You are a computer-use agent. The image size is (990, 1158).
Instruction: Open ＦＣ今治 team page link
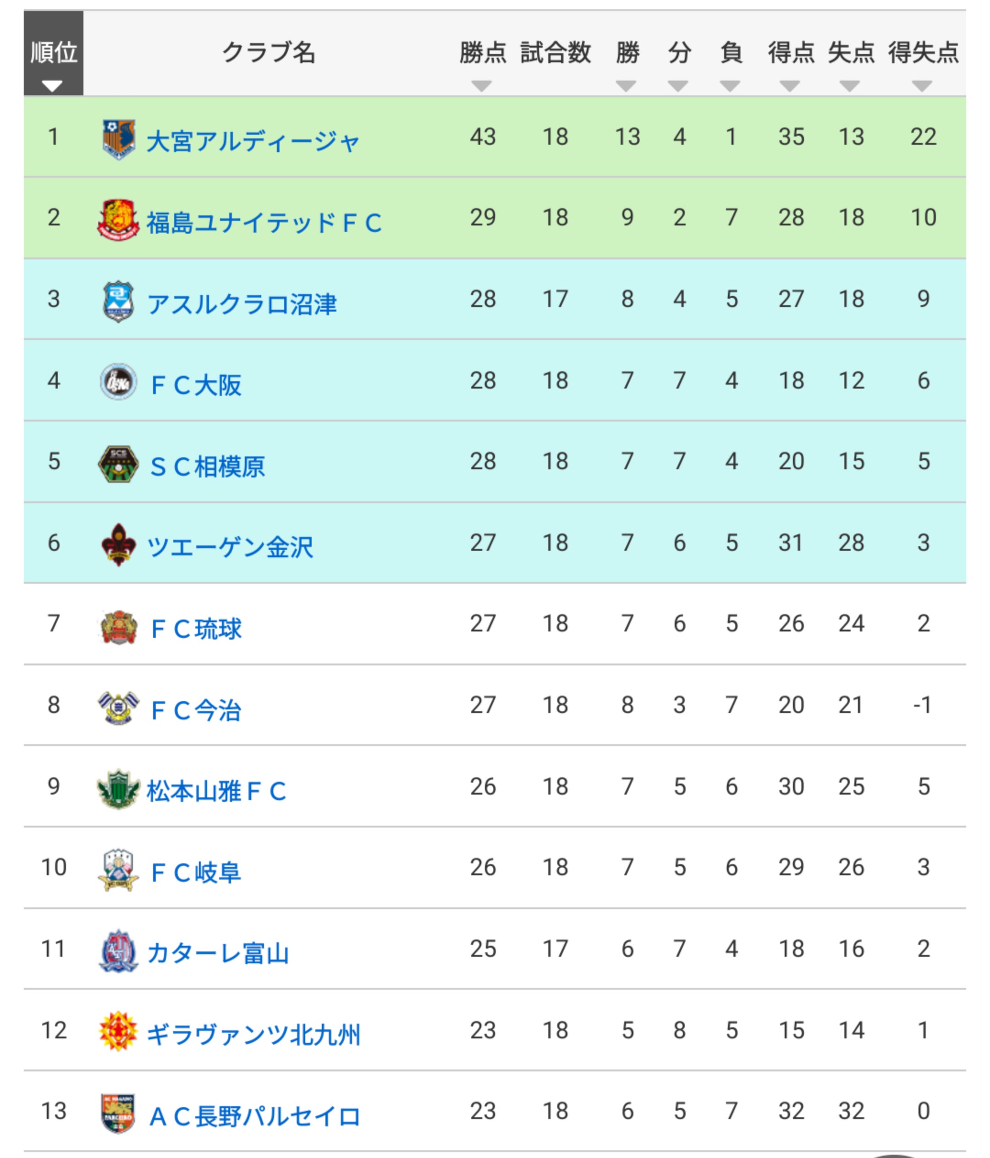(196, 710)
